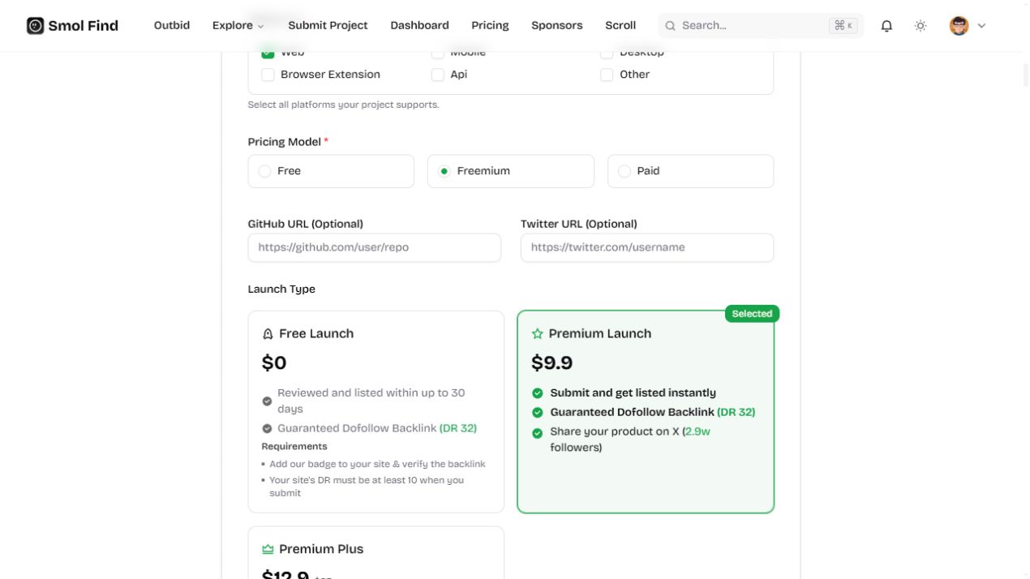Open the Pricing page
1030x579 pixels.
[490, 26]
